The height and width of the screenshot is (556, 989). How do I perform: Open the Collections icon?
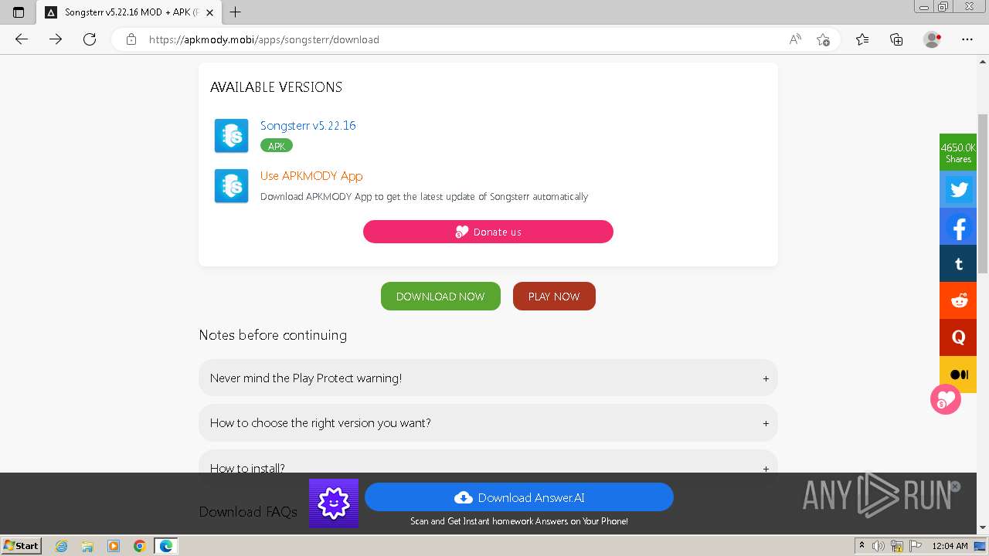pos(896,39)
